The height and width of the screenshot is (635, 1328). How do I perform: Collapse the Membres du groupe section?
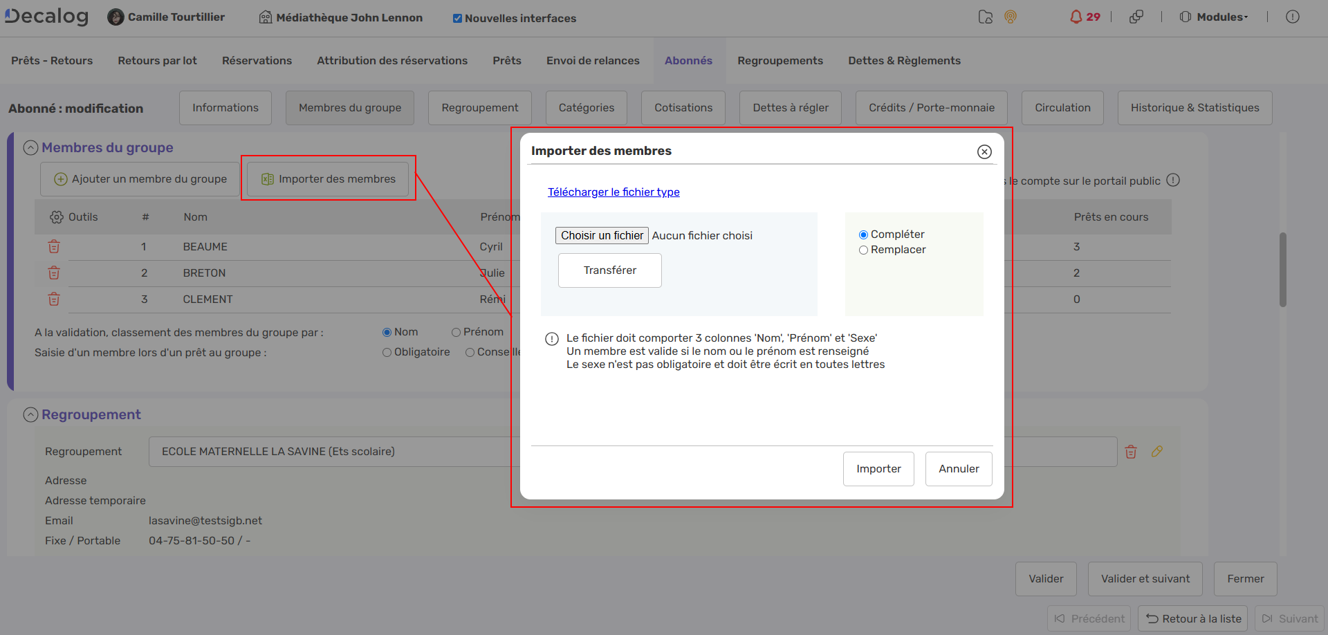[30, 148]
